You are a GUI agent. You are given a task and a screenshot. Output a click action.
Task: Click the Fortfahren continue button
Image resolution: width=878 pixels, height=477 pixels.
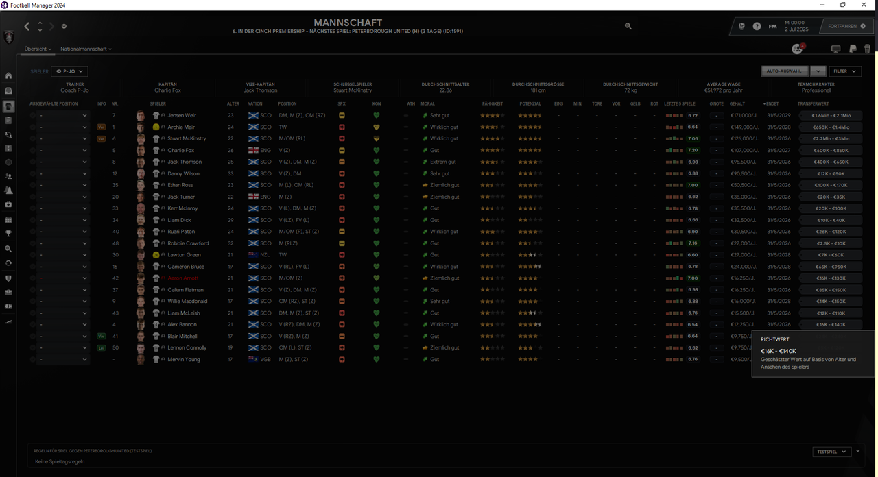point(846,26)
